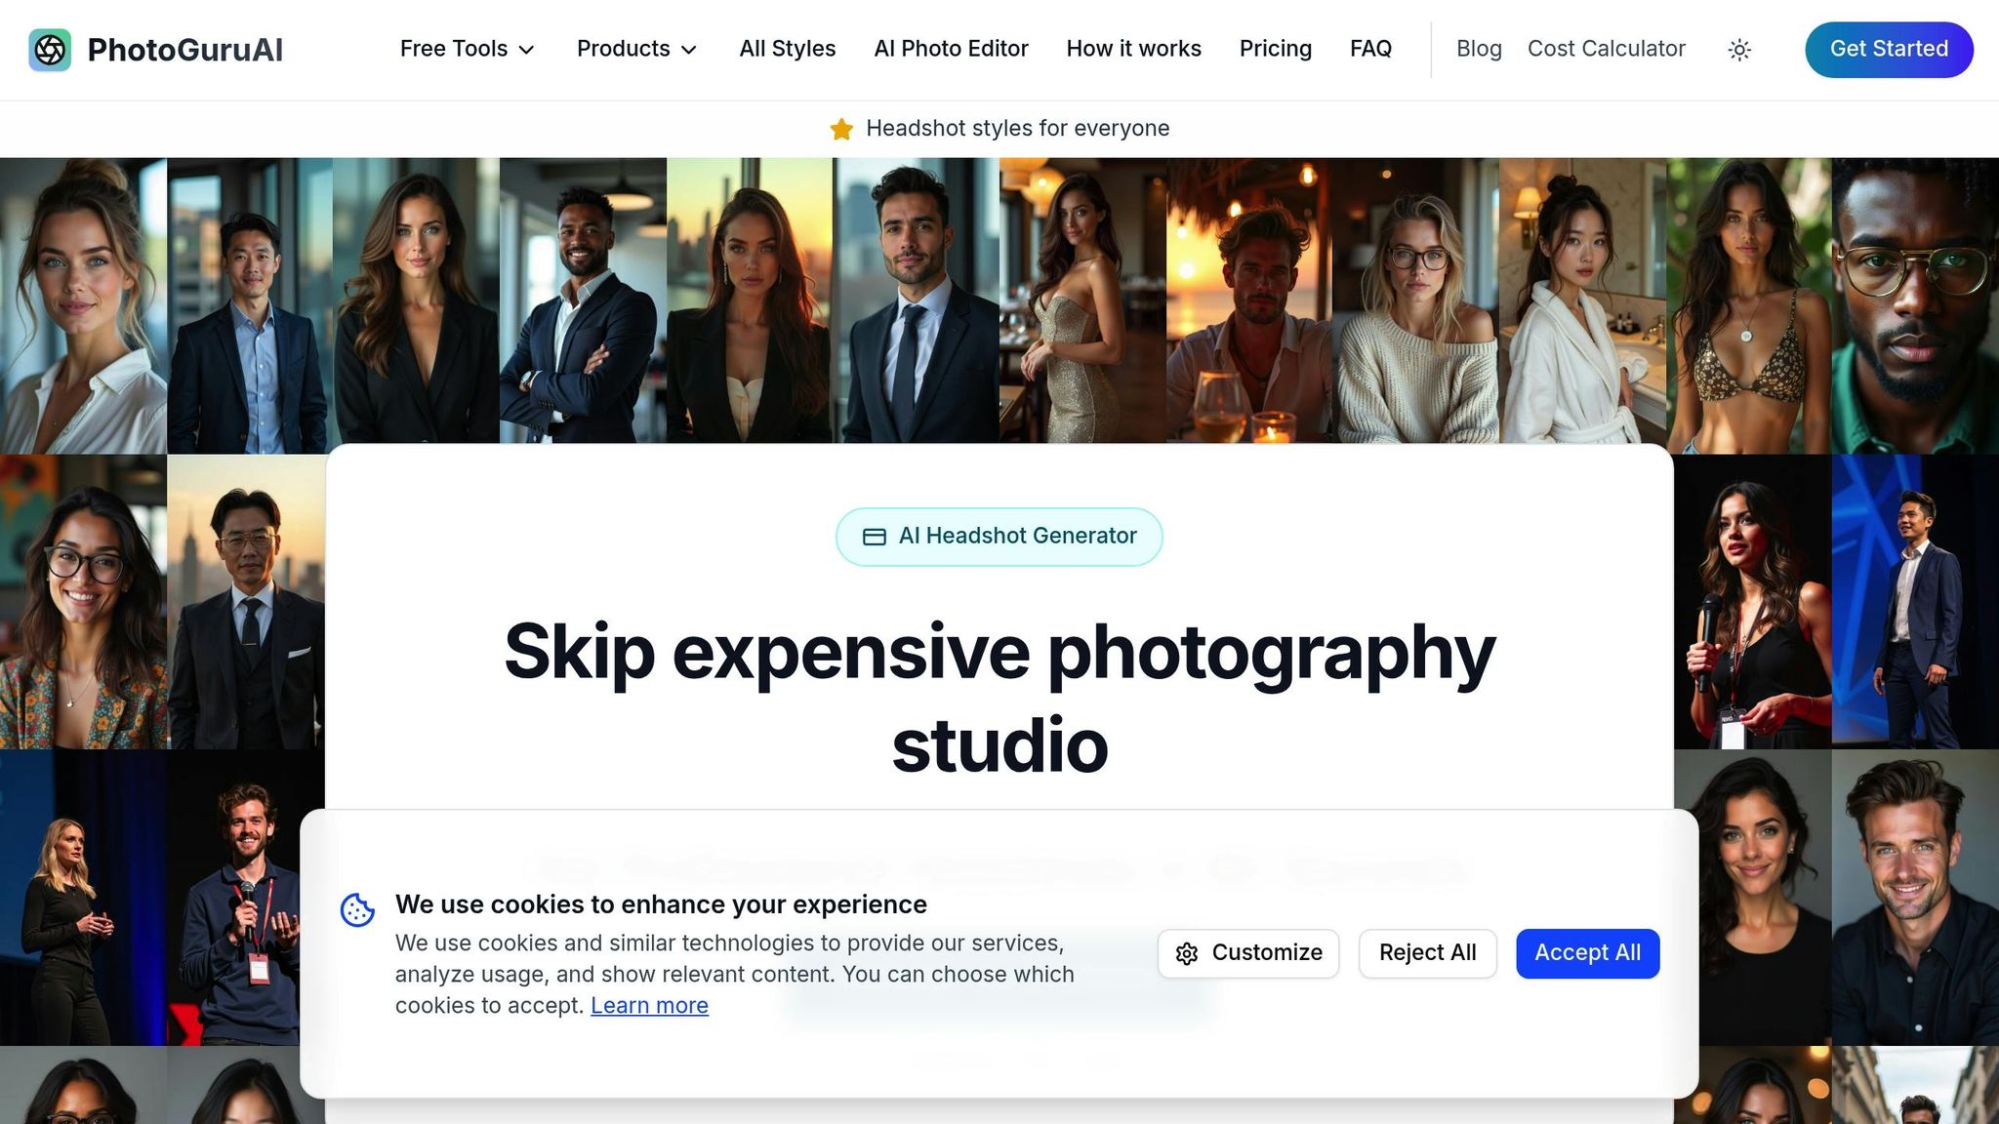Expand the Free Tools chevron arrow
This screenshot has width=1999, height=1124.
click(527, 51)
